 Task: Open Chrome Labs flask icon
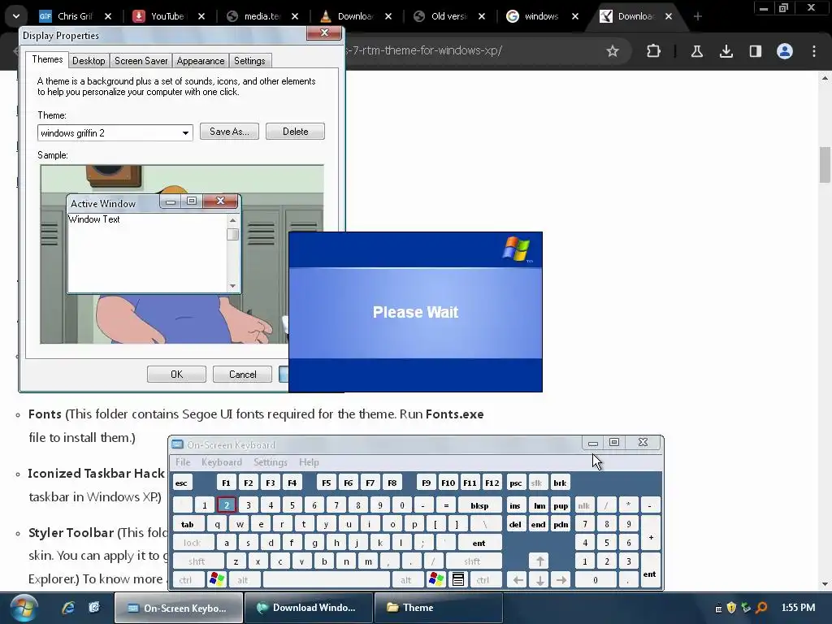coord(696,51)
